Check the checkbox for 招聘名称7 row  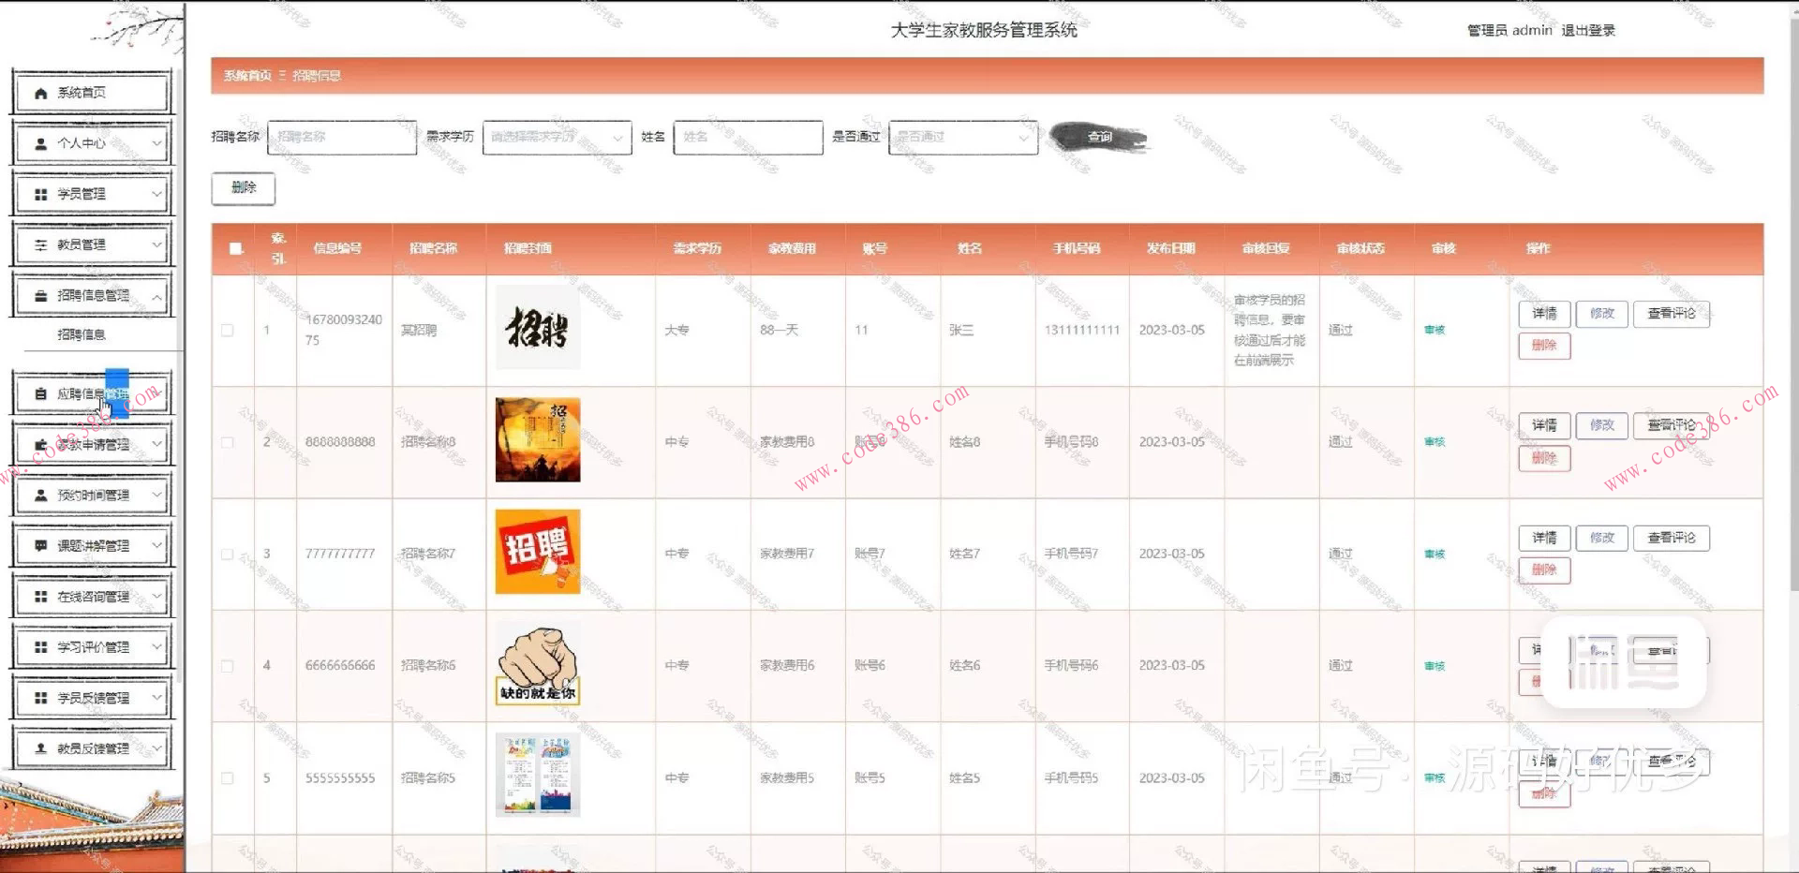tap(227, 554)
